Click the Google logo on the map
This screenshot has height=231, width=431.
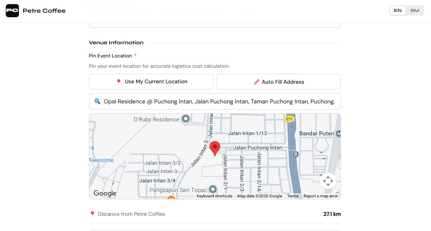tap(105, 193)
